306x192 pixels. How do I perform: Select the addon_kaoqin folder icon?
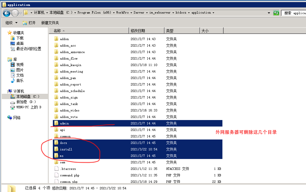pos(56,65)
